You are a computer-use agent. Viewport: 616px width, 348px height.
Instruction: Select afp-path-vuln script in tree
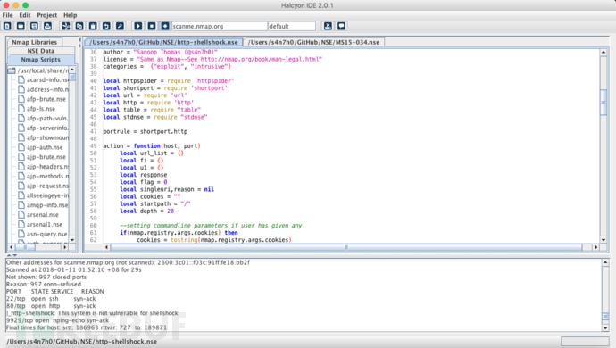[43, 118]
